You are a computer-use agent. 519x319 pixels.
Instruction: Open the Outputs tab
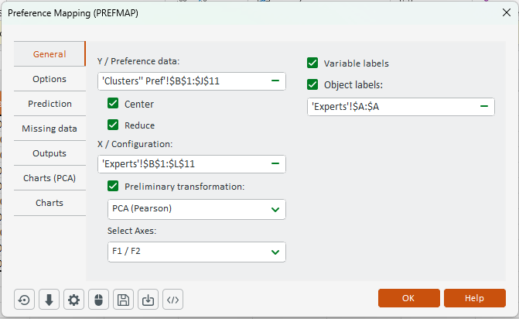click(50, 153)
